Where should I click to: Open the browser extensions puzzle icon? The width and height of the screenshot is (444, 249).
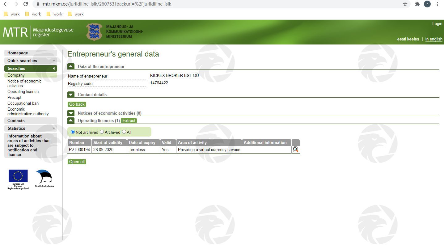[417, 4]
